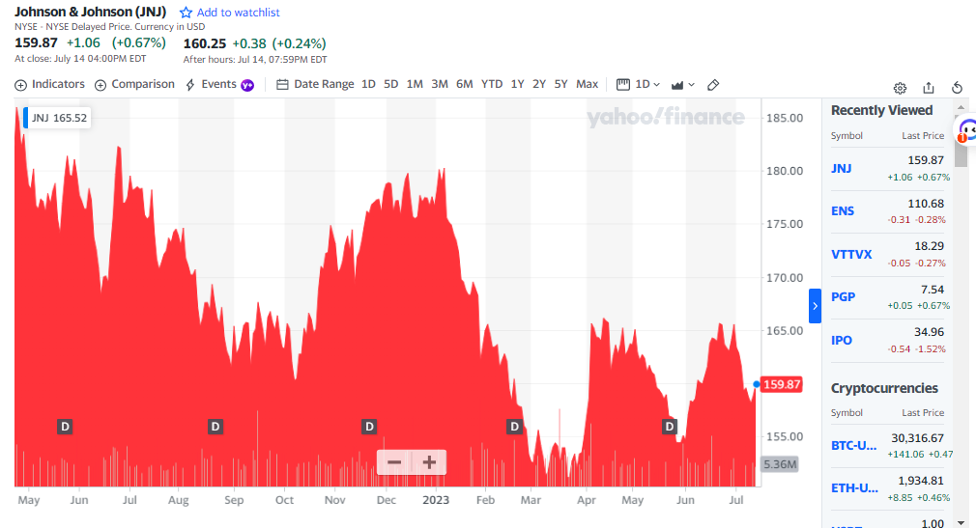Open the chart type dropdown
976x528 pixels.
(683, 85)
